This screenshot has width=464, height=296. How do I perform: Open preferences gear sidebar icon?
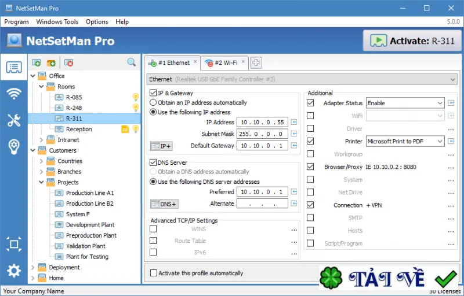(x=14, y=271)
